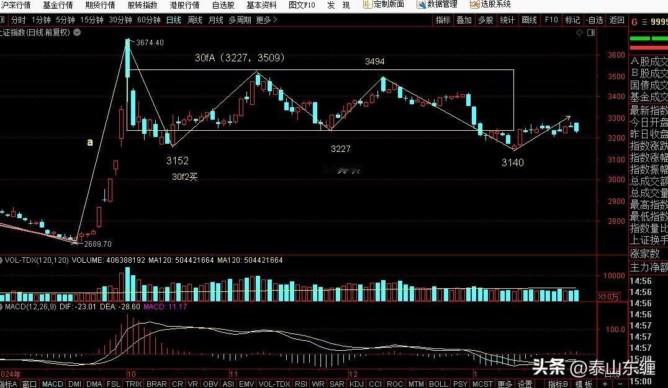
Task: Click the 标记 mark button
Action: 572,20
